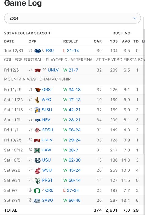Click the Penn State team logo
145x215 pixels.
[x=38, y=51]
